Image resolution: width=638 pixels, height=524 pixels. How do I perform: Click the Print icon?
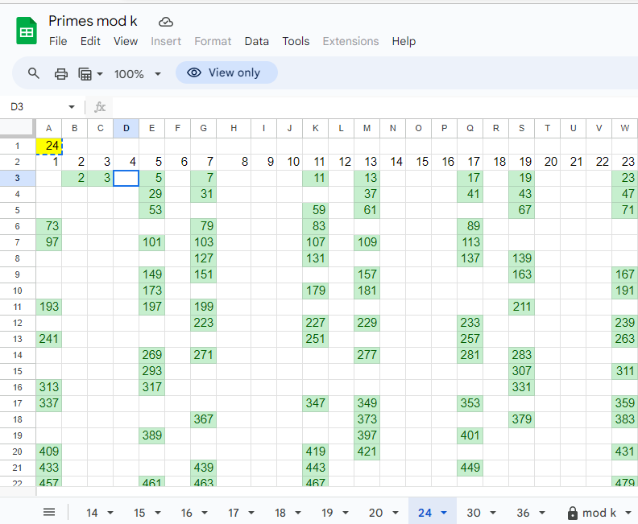coord(61,74)
